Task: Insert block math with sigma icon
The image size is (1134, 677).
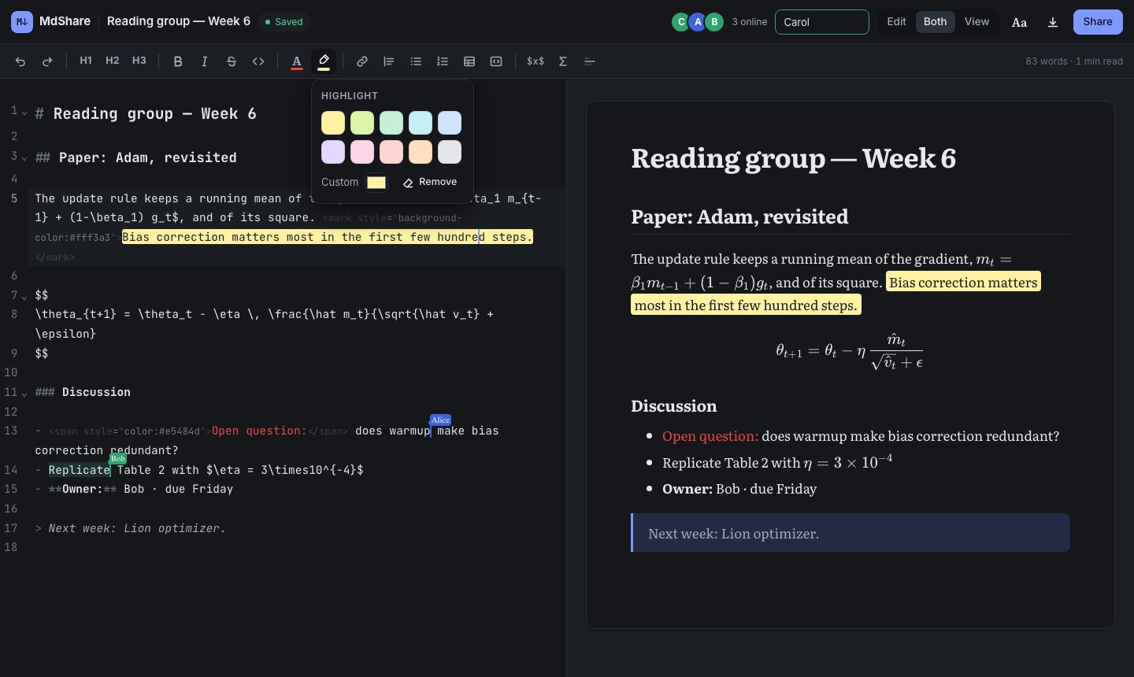Action: tap(563, 61)
